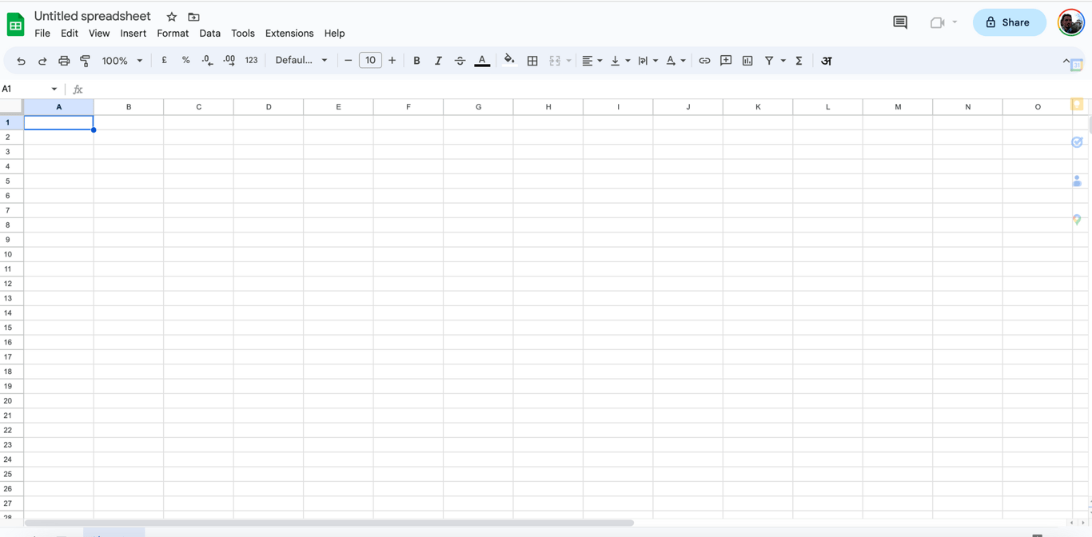The width and height of the screenshot is (1092, 537).
Task: Create a filter with funnel icon
Action: point(769,61)
